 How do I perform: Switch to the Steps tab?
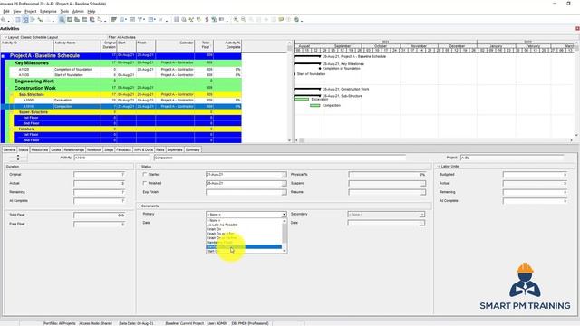tap(109, 149)
